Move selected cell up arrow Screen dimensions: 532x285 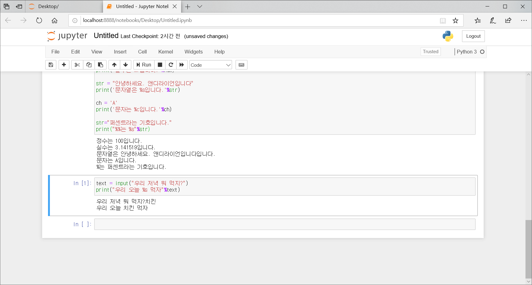click(x=114, y=65)
